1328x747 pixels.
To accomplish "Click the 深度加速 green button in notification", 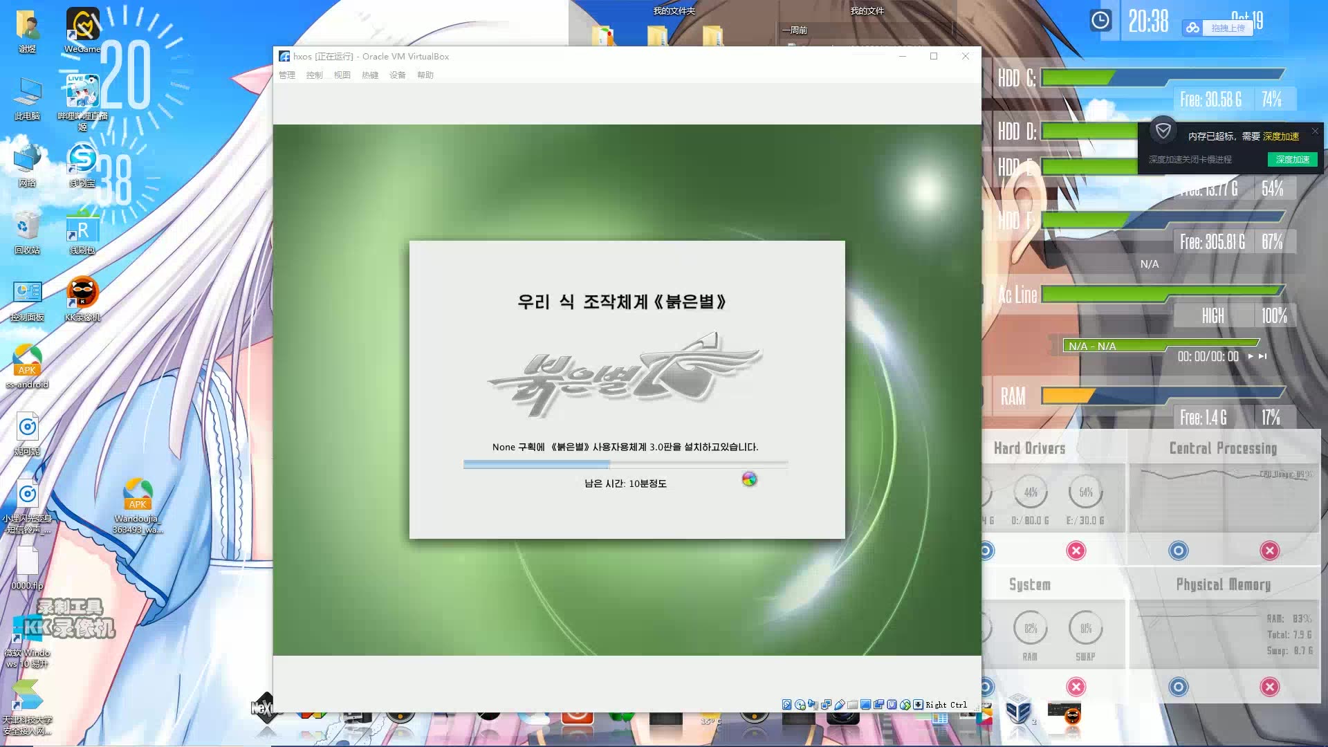I will click(1292, 160).
